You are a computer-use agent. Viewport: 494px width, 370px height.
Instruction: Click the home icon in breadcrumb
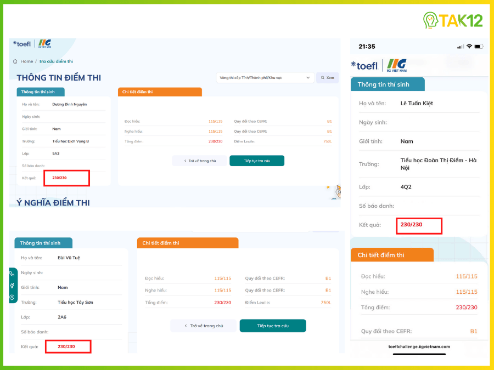15,61
